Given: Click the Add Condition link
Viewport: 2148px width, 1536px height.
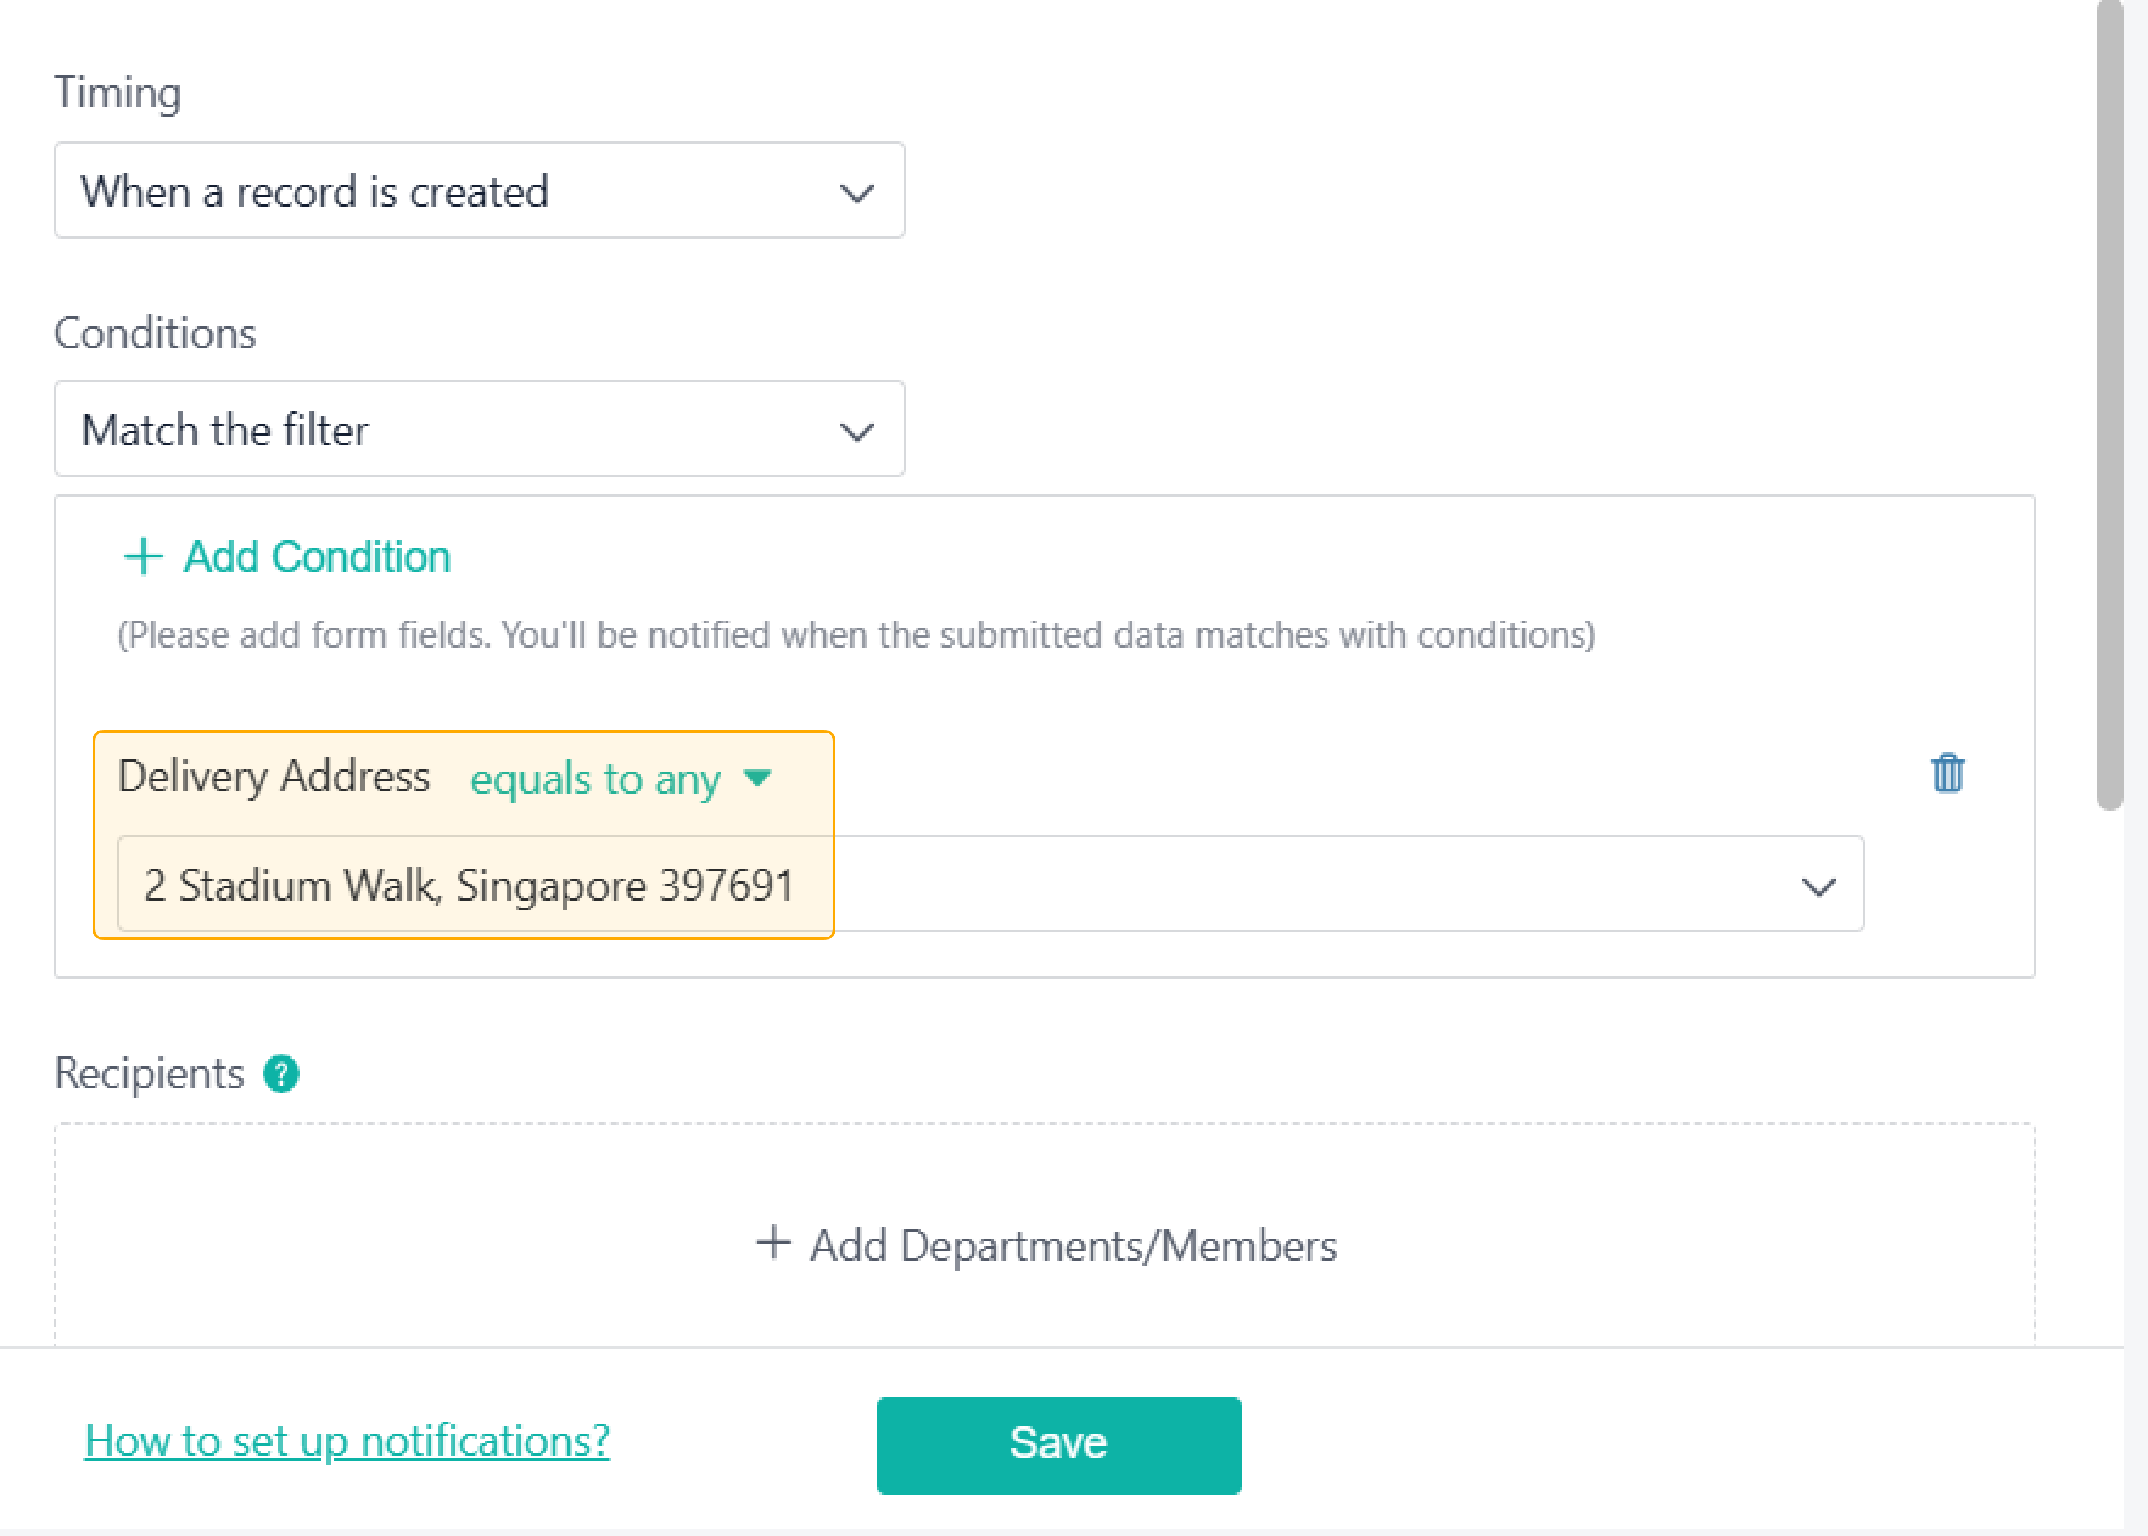Looking at the screenshot, I should (316, 556).
